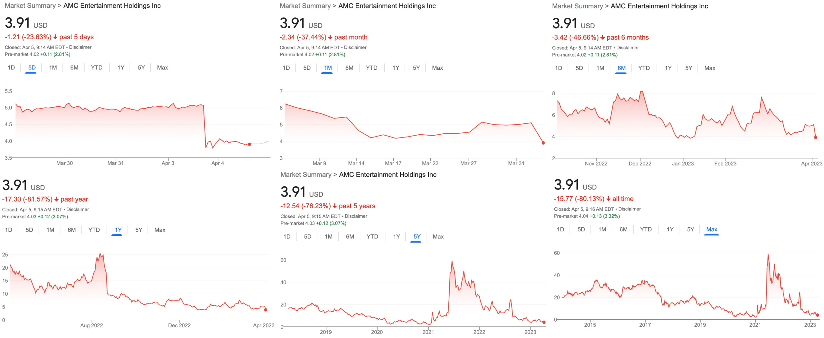Click the "Nov 2022" axis label
This screenshot has height=338, width=824.
click(x=596, y=164)
